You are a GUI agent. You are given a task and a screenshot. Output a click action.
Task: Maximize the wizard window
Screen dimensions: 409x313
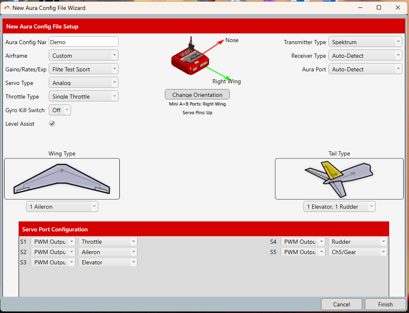click(x=379, y=8)
